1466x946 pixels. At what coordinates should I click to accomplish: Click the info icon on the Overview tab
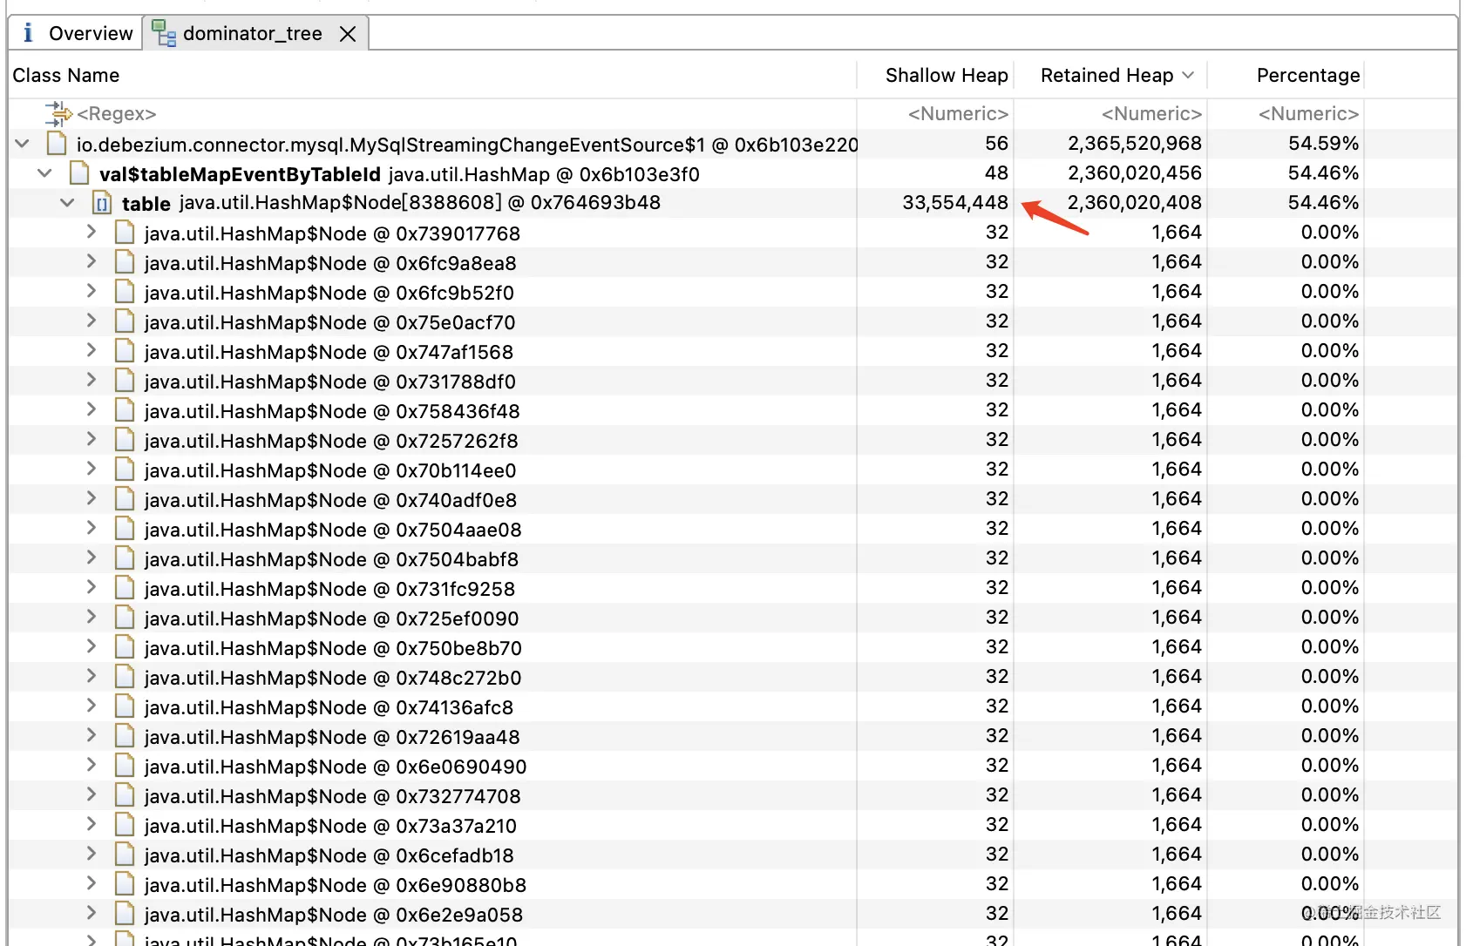[x=28, y=32]
